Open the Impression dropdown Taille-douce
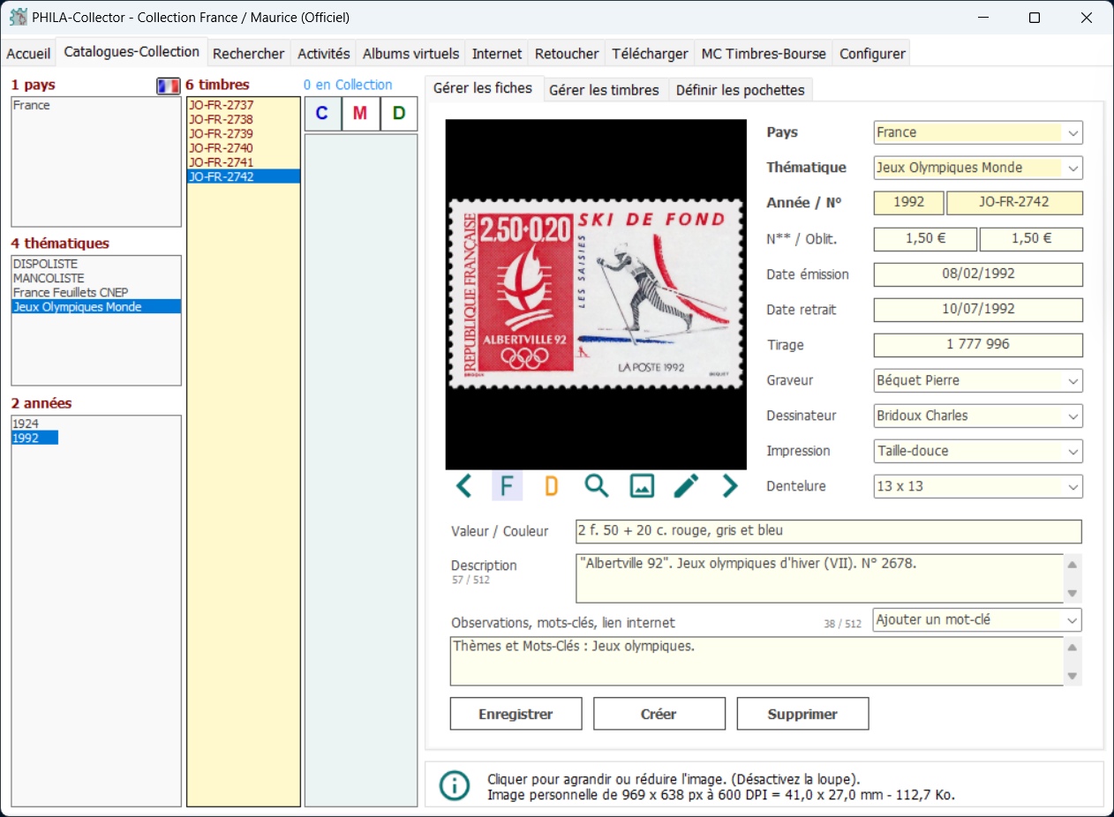 (x=978, y=451)
